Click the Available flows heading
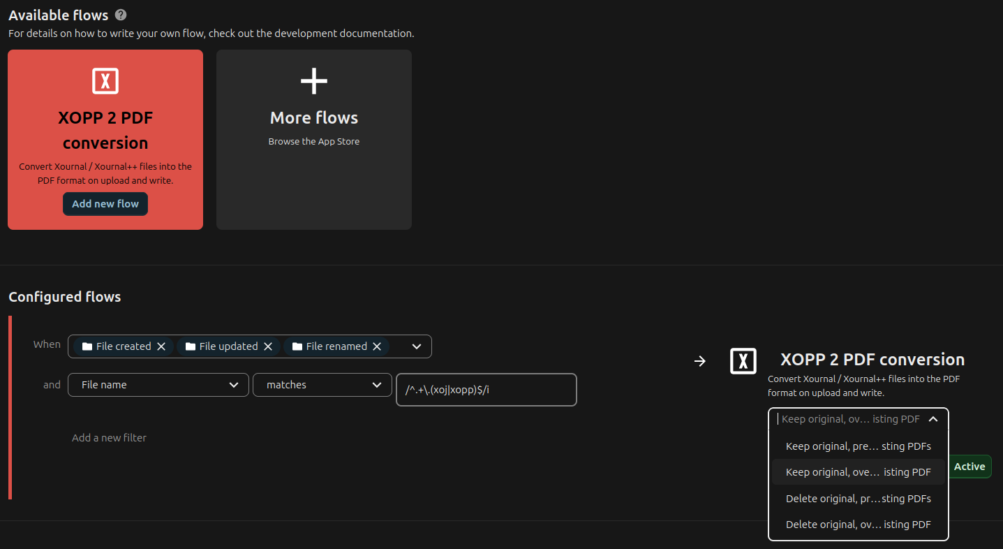The height and width of the screenshot is (549, 1003). coord(59,15)
